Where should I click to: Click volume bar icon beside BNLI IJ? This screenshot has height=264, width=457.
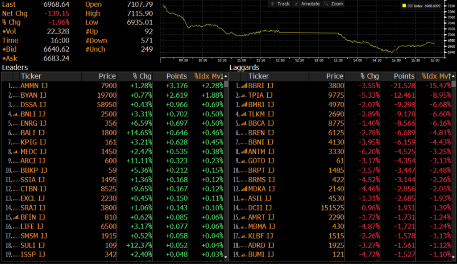(x=17, y=114)
